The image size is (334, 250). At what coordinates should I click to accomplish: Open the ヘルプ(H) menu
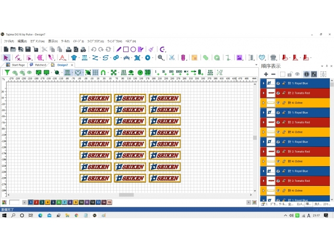tap(130, 41)
